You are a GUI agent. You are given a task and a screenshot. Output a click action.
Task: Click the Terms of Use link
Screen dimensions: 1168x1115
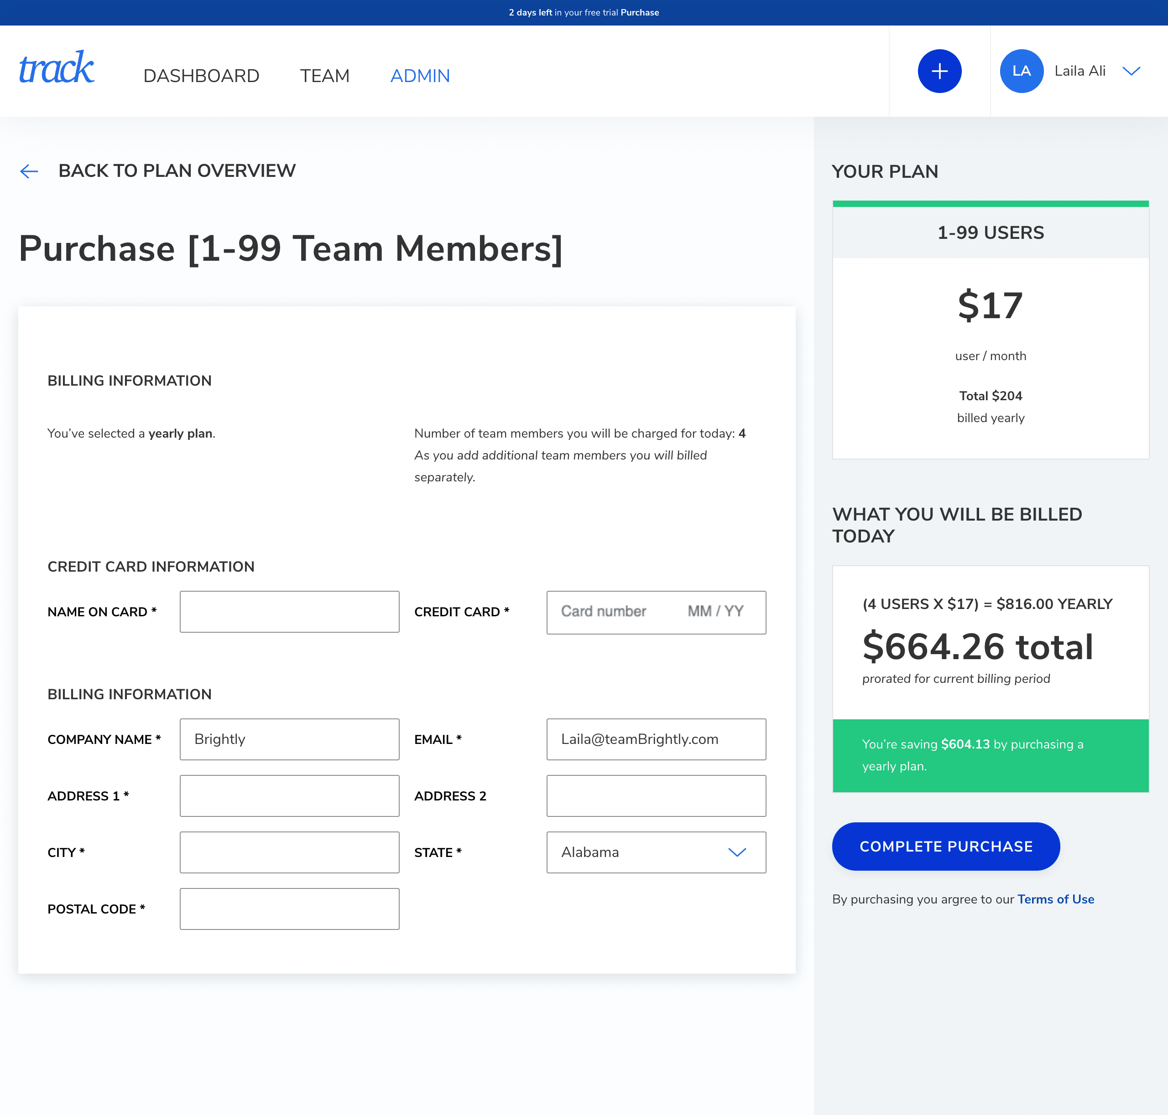coord(1056,898)
